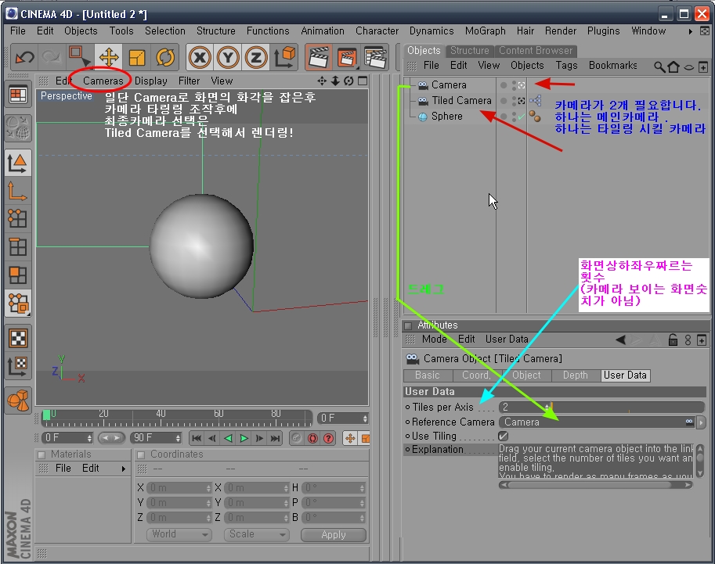715x564 pixels.
Task: Toggle X axis lock
Action: click(200, 57)
